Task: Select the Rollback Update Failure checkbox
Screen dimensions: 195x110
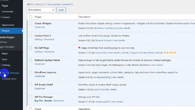Action: (x=30, y=60)
